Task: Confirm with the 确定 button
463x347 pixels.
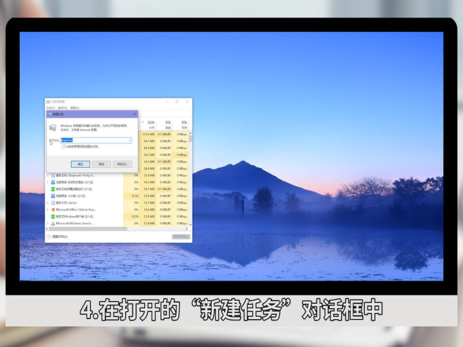Action: click(80, 164)
